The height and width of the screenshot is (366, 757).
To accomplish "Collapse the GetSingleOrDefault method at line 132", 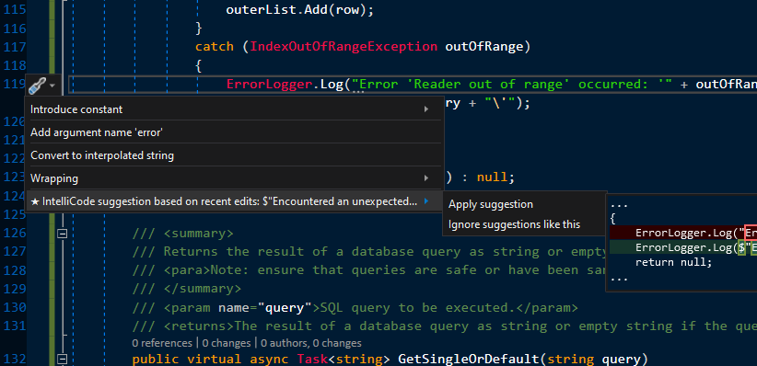I will point(62,359).
